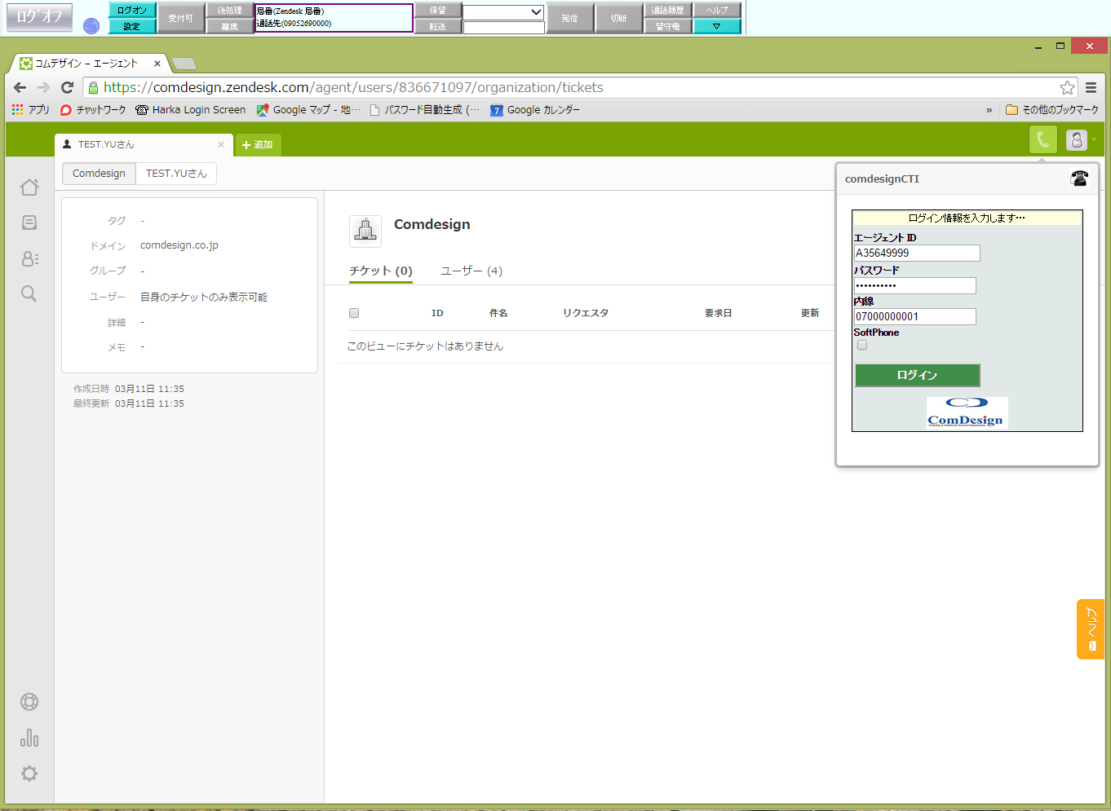Image resolution: width=1111 pixels, height=811 pixels.
Task: Open a new browser tab
Action: pos(184,64)
